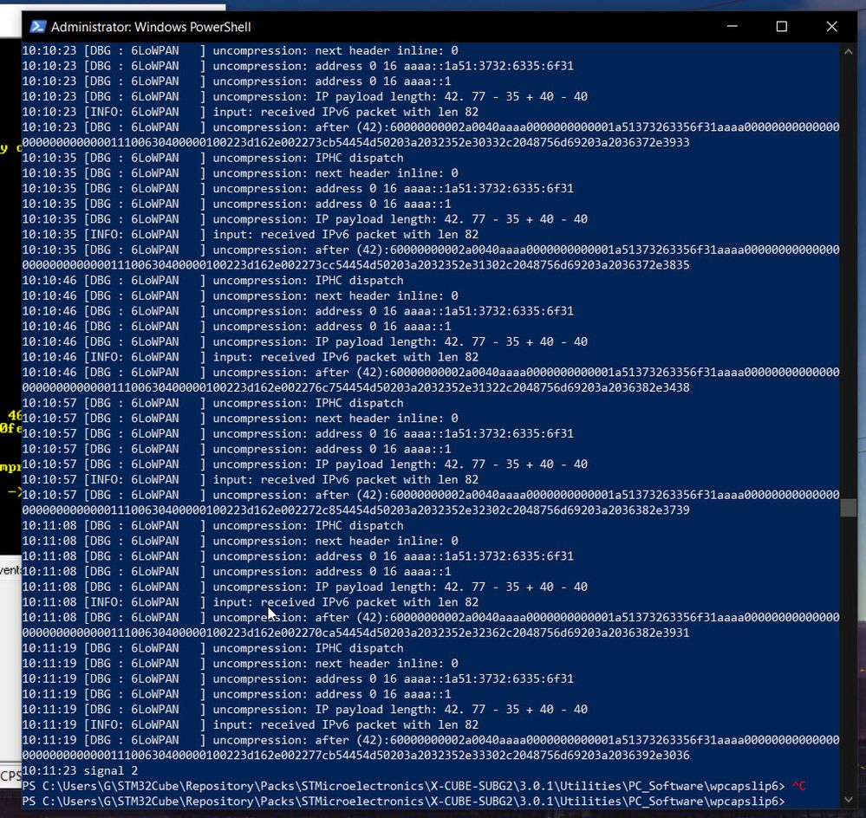Close the Administrator PowerShell window
The image size is (866, 818).
coord(831,27)
